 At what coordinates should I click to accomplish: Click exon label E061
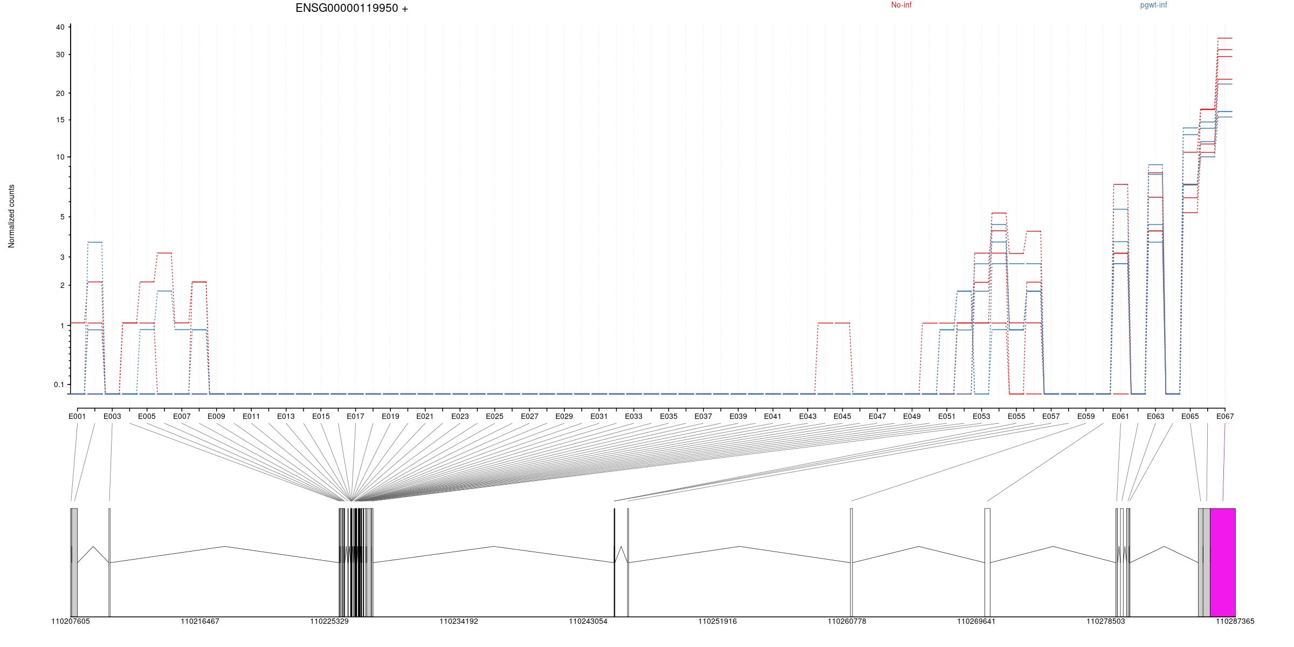(x=1120, y=416)
